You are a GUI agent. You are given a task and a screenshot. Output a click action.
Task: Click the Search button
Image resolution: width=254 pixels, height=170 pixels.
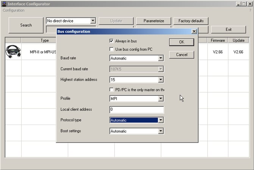(26, 25)
